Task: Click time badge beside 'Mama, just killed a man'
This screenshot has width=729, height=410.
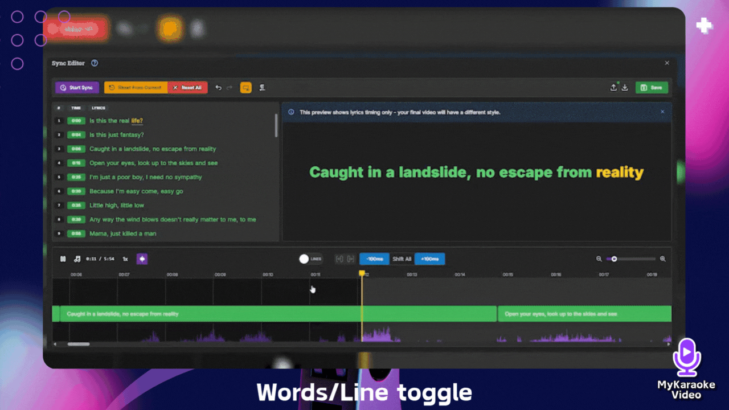Action: coord(76,233)
